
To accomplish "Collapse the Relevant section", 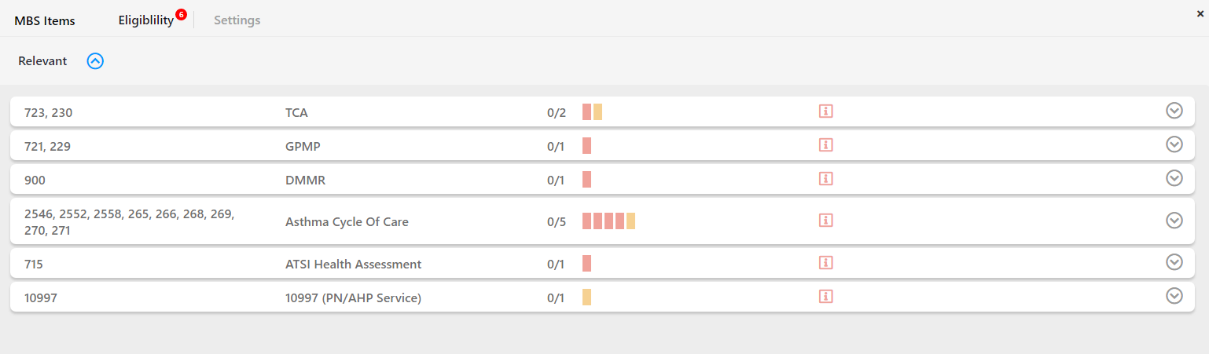I will [95, 60].
